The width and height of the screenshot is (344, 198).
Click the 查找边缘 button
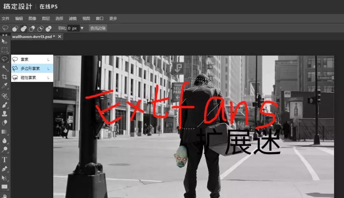point(97,28)
